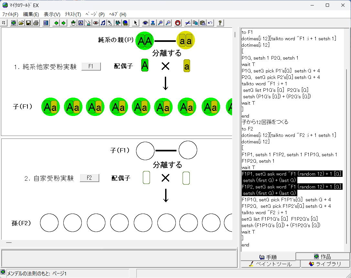Click 'to F2' line in procedures
351x278 pixels.
[247, 129]
